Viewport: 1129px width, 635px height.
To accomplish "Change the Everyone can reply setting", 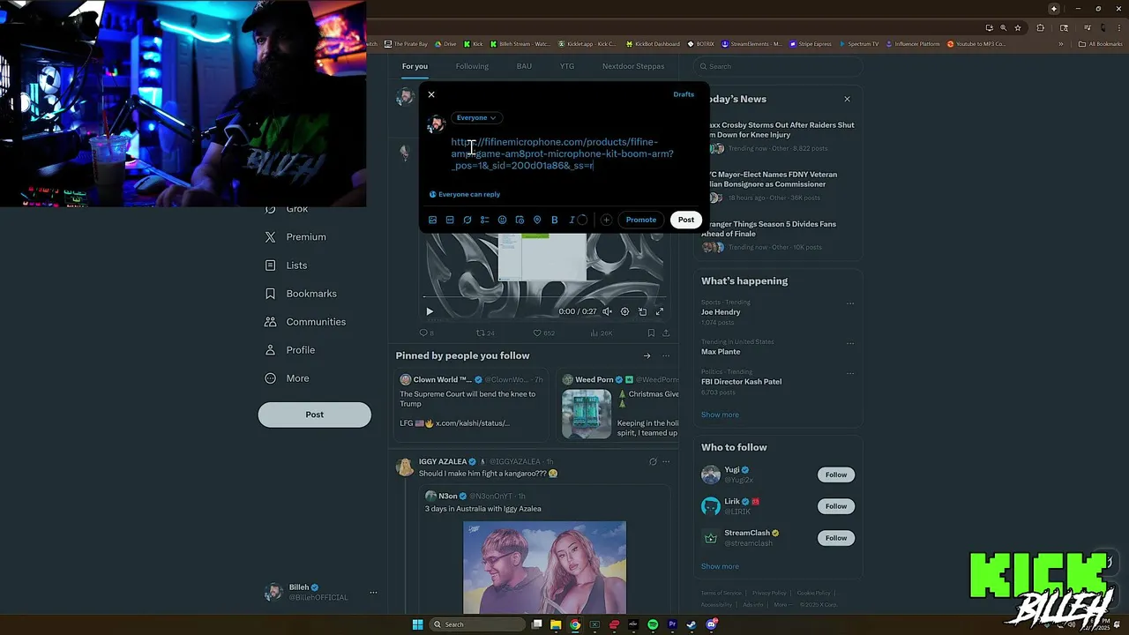I will [x=465, y=194].
